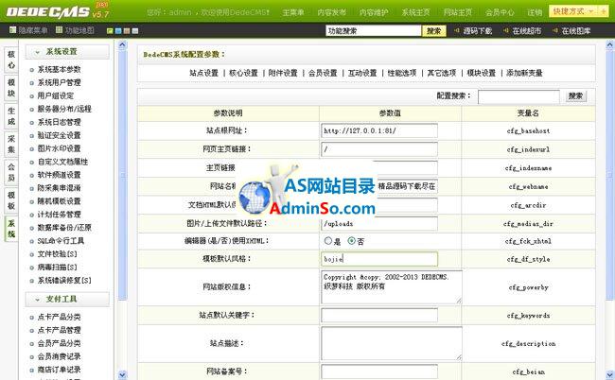615x380 pixels.
Task: Open the 快捷方式 dropdown
Action: [573, 11]
